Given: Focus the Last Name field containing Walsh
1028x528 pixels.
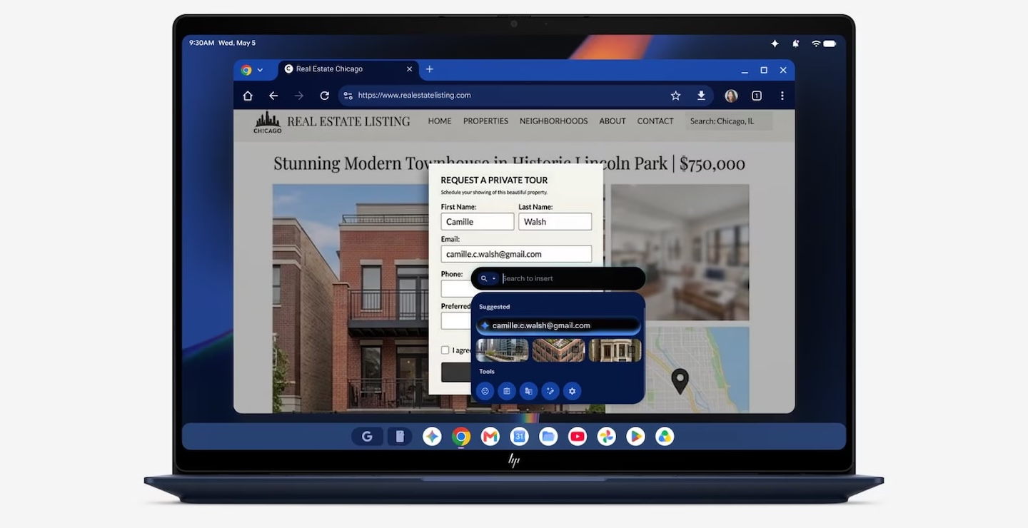Looking at the screenshot, I should pyautogui.click(x=555, y=222).
